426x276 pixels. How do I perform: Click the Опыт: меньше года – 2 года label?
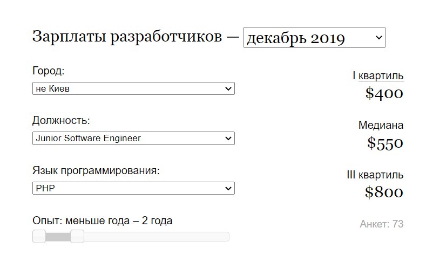tap(103, 221)
